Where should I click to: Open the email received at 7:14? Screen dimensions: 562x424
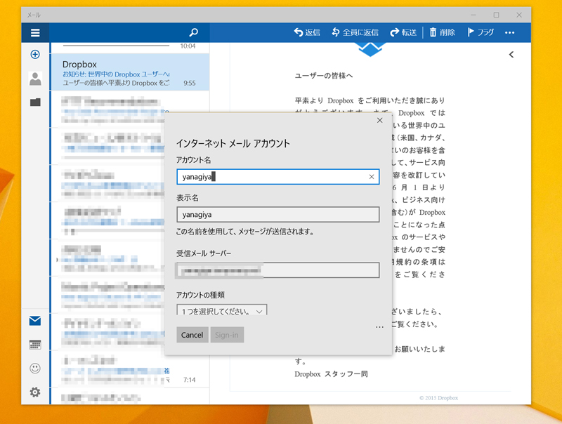[x=130, y=369]
